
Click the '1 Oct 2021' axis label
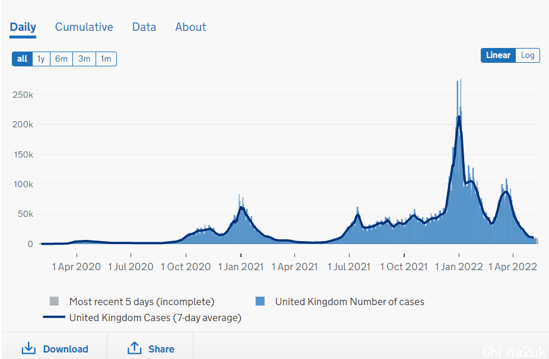(x=404, y=267)
